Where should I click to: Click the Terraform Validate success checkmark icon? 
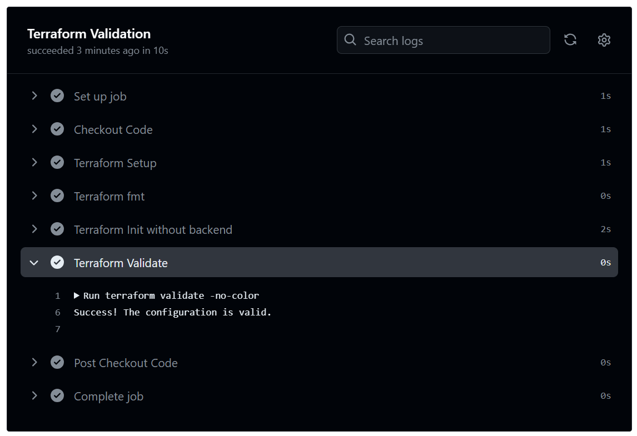57,263
